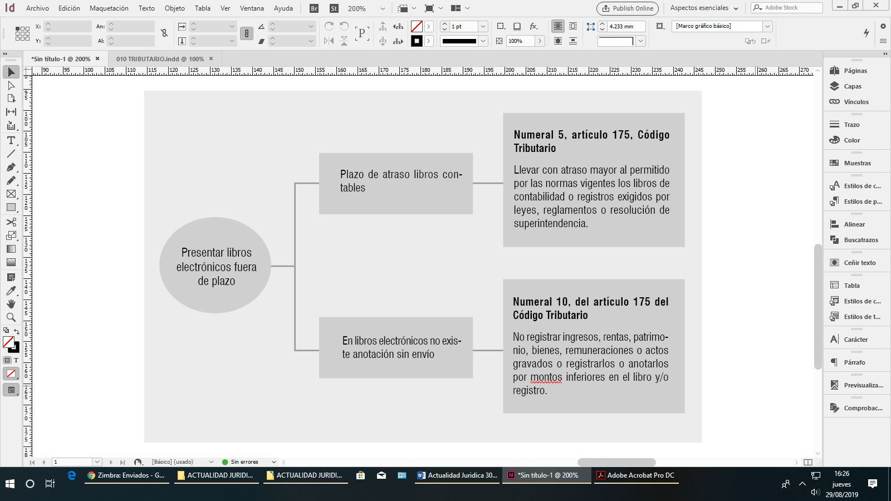Select the Free Transform tool
Screen dimensions: 891x501
[11, 235]
